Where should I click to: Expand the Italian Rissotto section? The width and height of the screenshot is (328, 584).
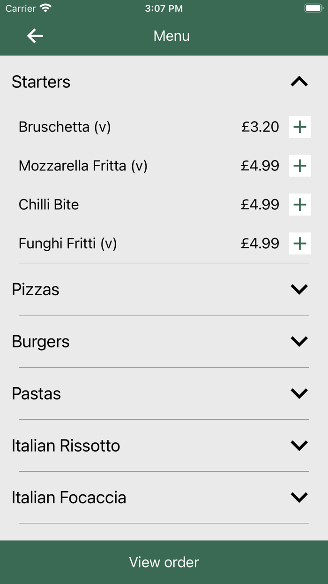[299, 446]
